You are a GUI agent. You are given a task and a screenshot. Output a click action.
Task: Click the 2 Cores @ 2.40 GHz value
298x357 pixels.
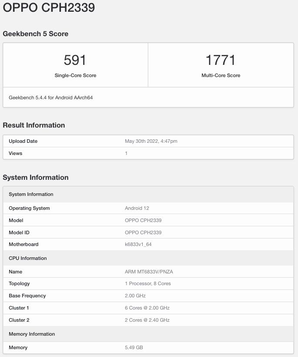pyautogui.click(x=147, y=320)
